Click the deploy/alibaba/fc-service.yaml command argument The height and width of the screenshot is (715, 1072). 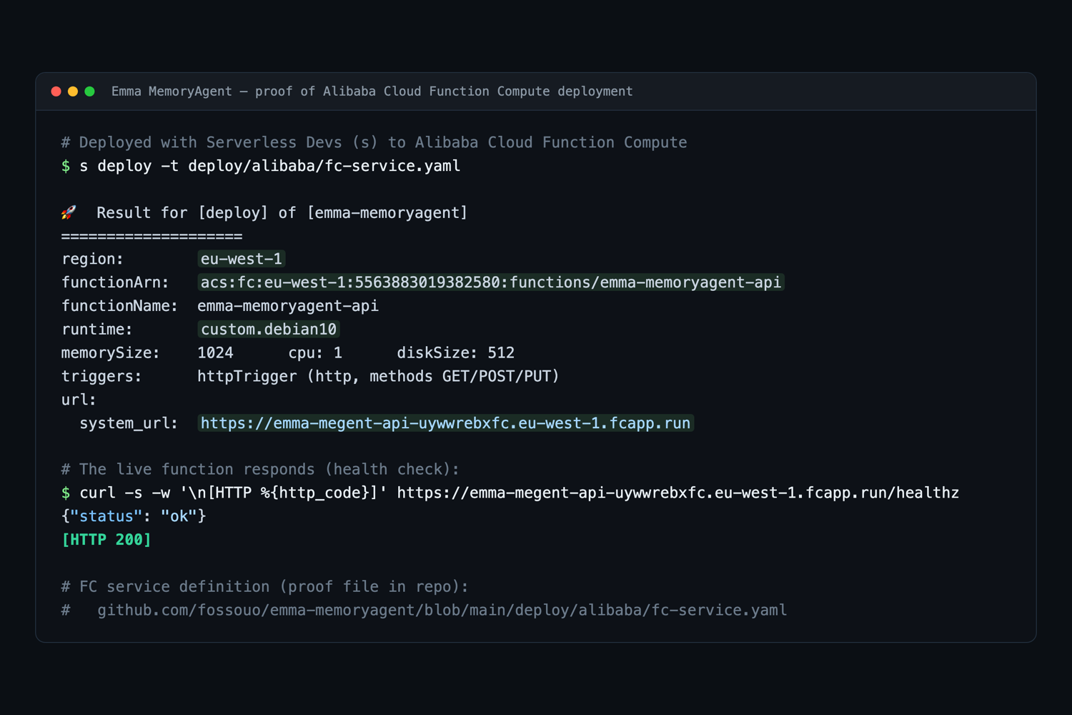coord(324,166)
